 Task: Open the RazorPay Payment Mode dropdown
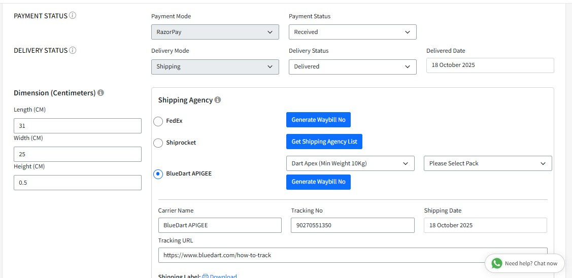[215, 32]
